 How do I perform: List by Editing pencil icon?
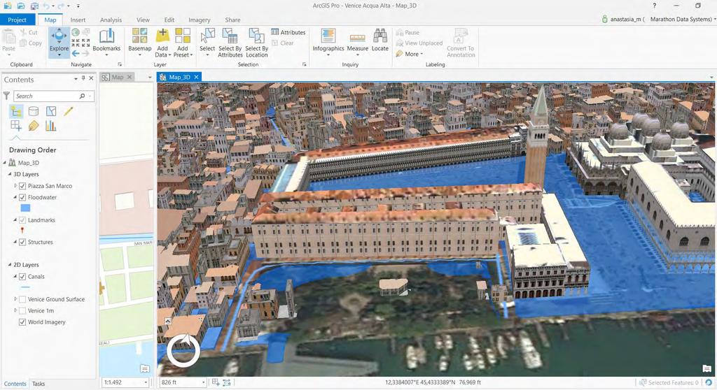[69, 111]
